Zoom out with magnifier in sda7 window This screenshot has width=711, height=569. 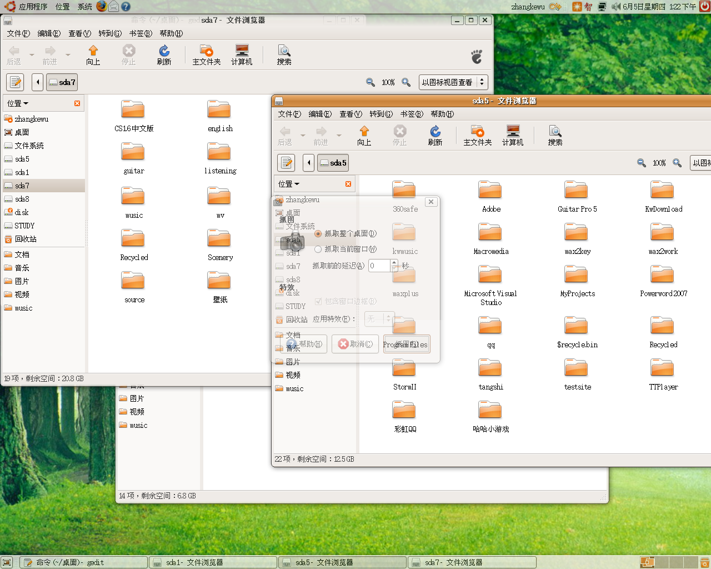point(370,82)
